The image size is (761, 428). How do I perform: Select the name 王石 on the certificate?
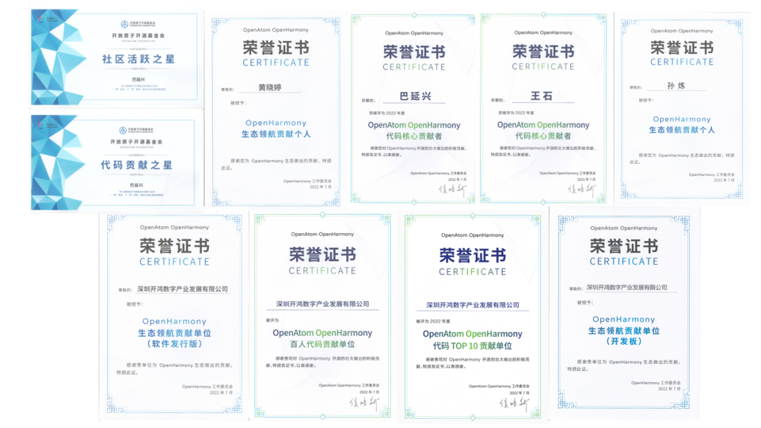(x=543, y=96)
